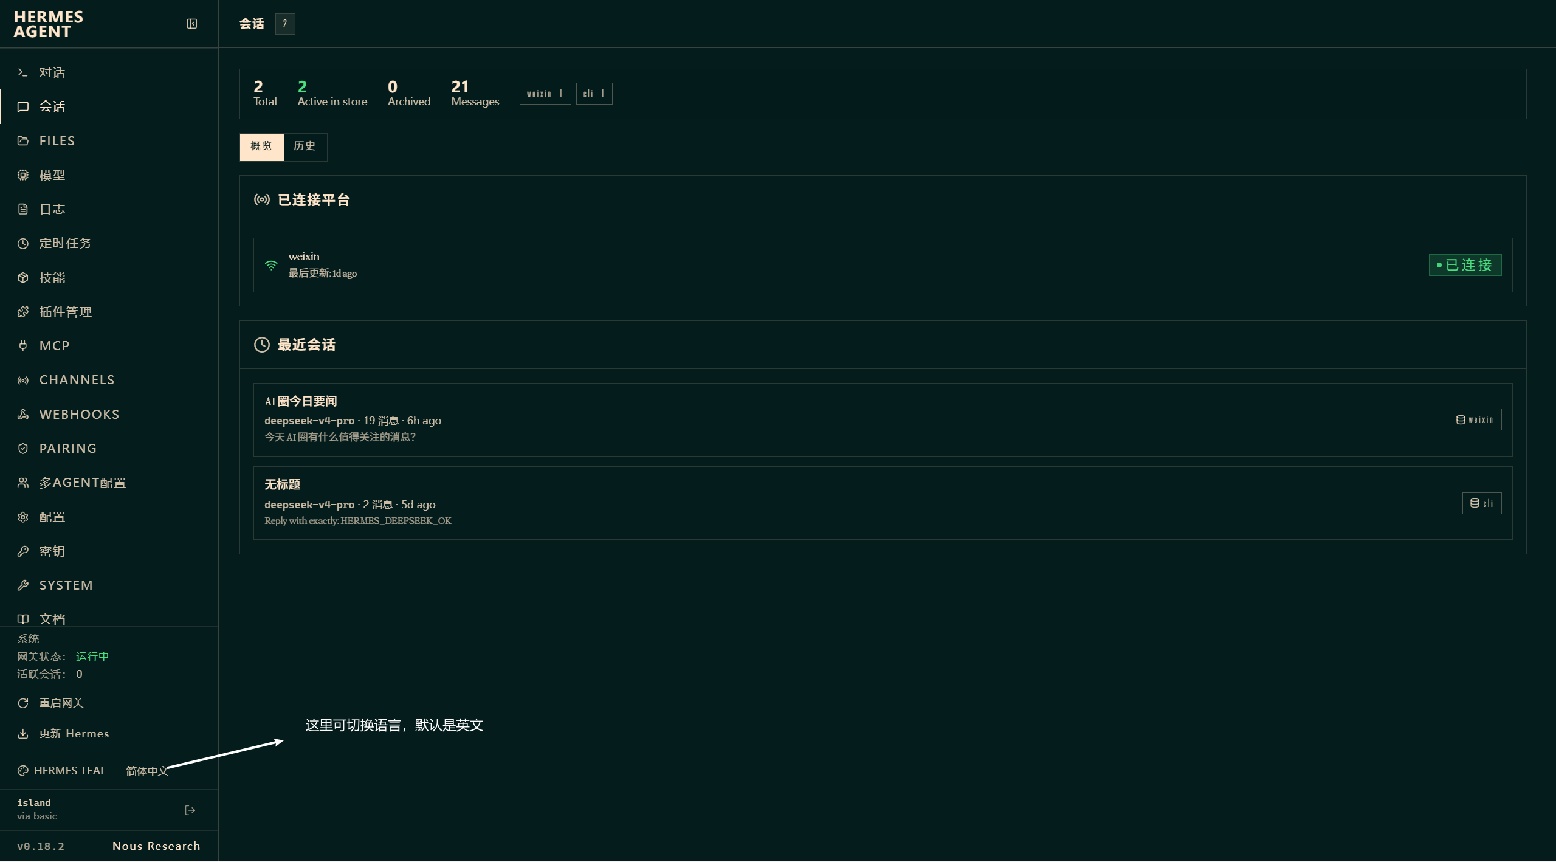Click the 21 Messages stat
The width and height of the screenshot is (1556, 862).
tap(475, 94)
